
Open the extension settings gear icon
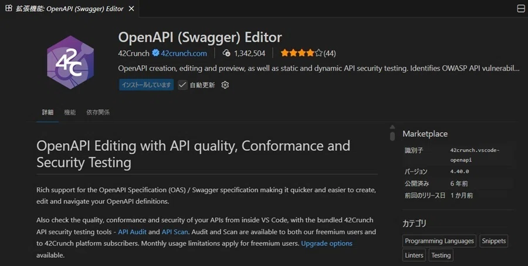pyautogui.click(x=225, y=85)
